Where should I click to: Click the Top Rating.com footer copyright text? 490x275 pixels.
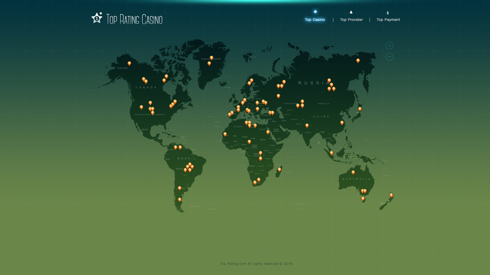click(x=256, y=264)
